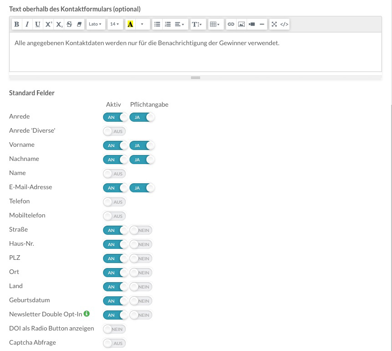The width and height of the screenshot is (392, 351).
Task: Open line height dropdown
Action: [198, 24]
